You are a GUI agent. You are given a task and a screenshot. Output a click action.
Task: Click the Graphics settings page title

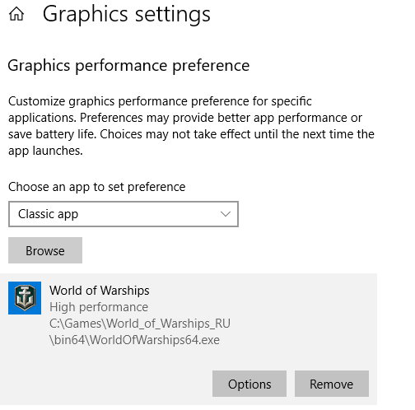127,15
